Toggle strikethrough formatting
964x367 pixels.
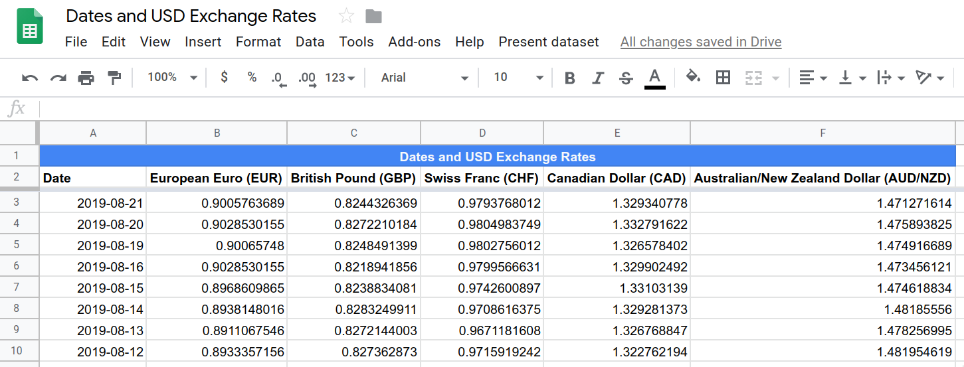coord(626,78)
